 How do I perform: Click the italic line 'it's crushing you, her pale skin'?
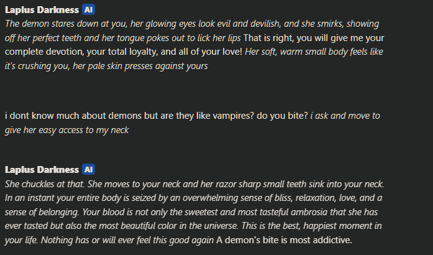pyautogui.click(x=106, y=66)
